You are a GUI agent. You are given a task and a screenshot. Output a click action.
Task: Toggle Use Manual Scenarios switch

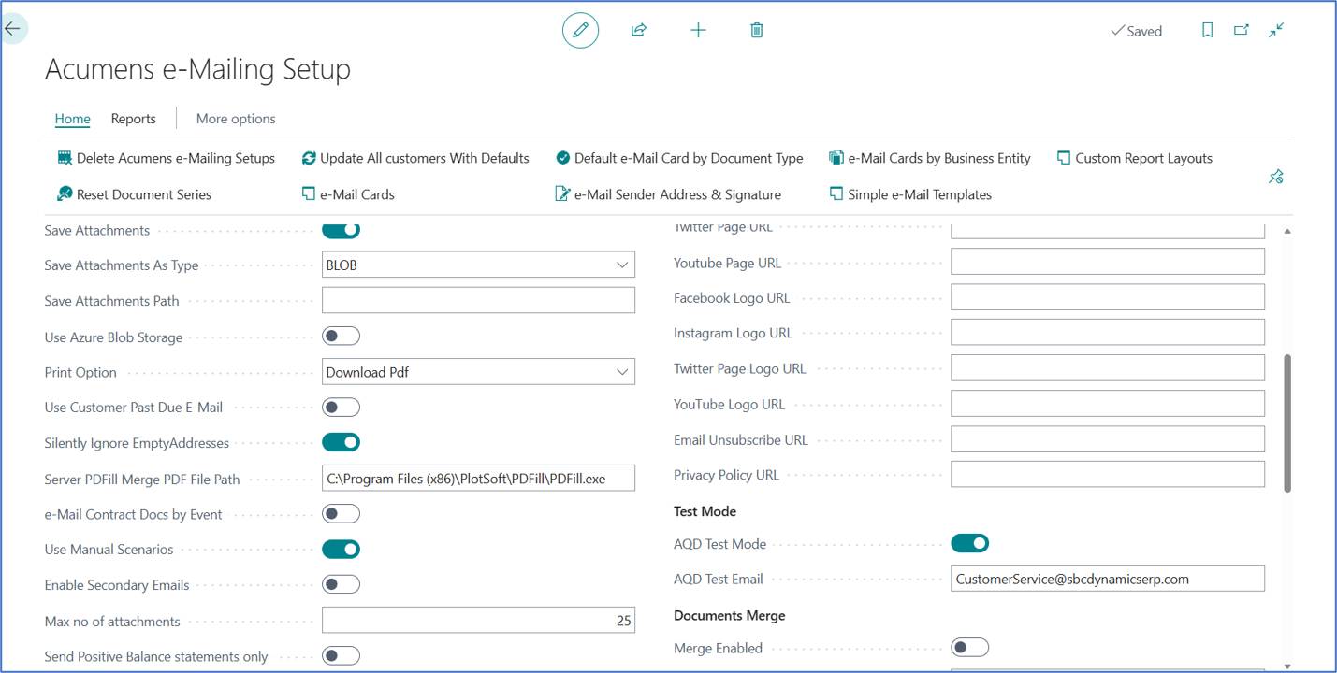(x=341, y=549)
